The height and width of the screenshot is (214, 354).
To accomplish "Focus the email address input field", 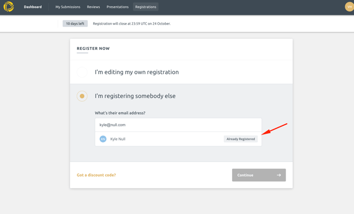I will 179,125.
